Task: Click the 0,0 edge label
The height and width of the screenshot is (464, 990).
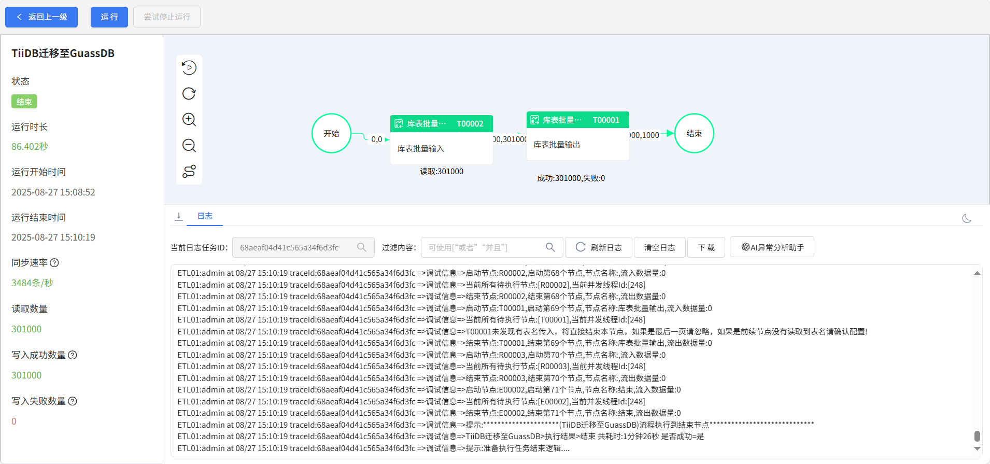Action: click(x=377, y=139)
